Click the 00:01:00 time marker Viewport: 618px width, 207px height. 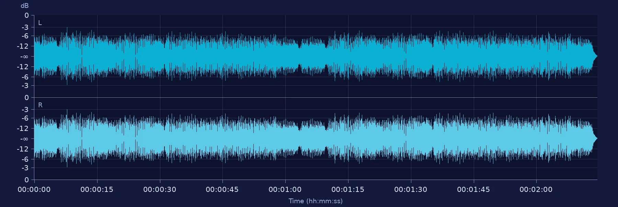click(x=285, y=190)
